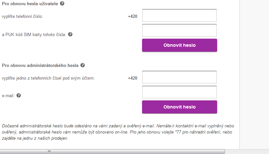
Task: Click help icon beside "Pro obnovu hesla uživatele"
Action: tap(62, 3)
